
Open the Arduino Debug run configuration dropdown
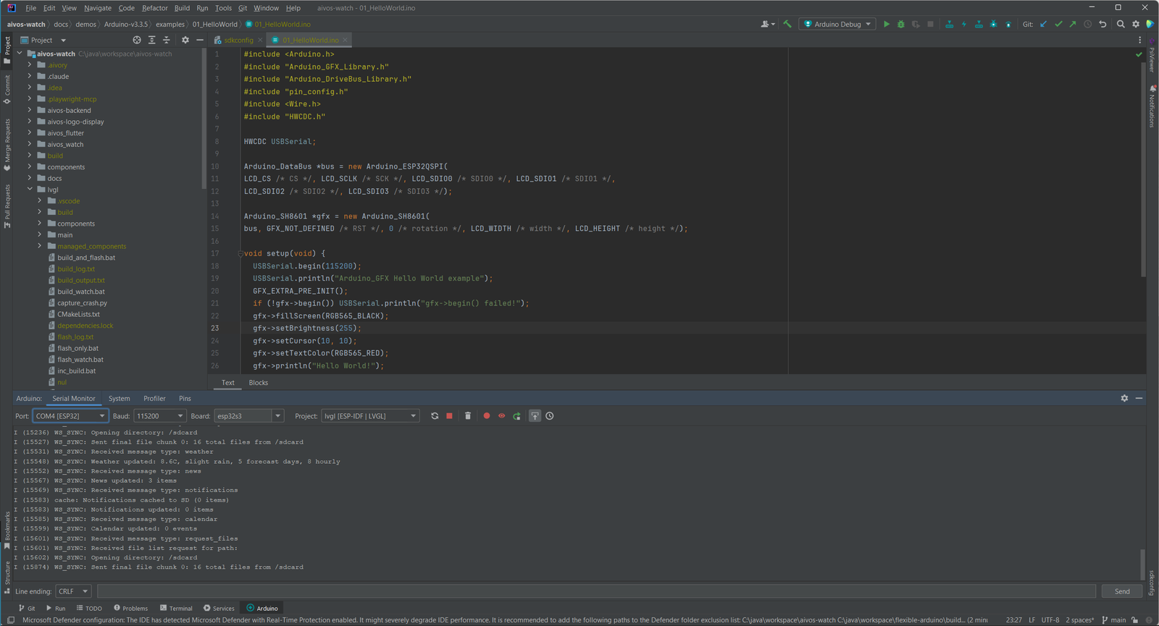(x=837, y=24)
